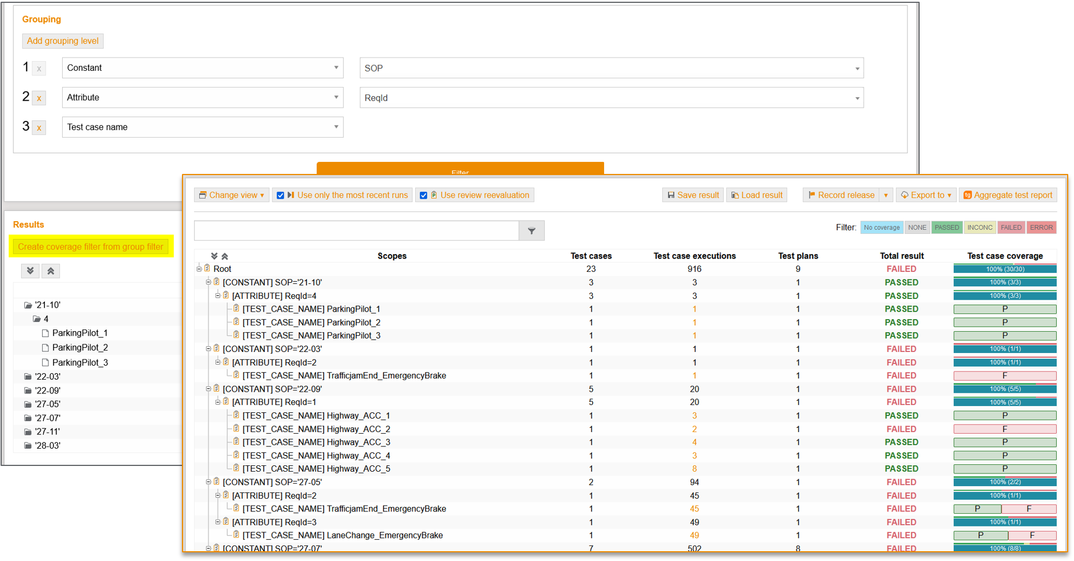Click the Save result disk icon
This screenshot has height=561, width=1074.
pos(672,195)
